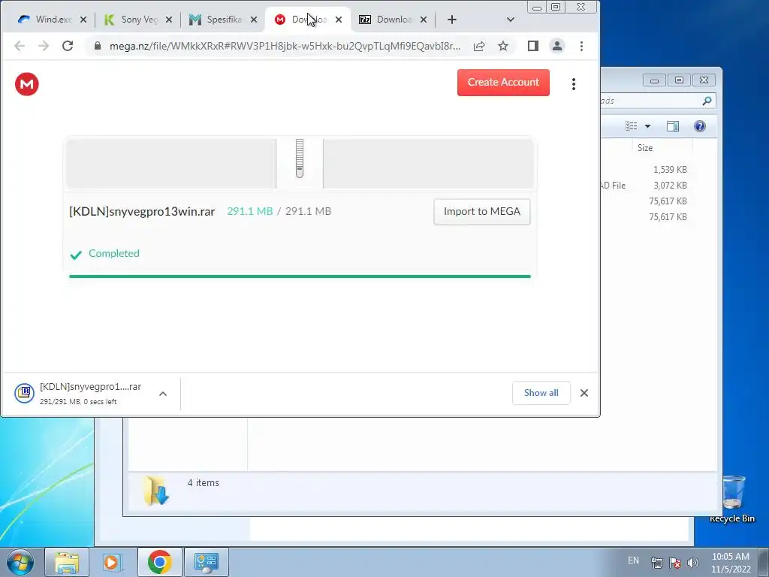Close the 7z Download tab
This screenshot has width=769, height=577.
coord(424,20)
